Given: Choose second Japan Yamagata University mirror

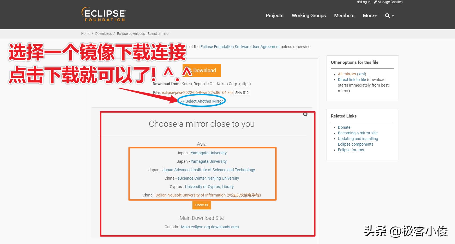Looking at the screenshot, I should [x=208, y=161].
